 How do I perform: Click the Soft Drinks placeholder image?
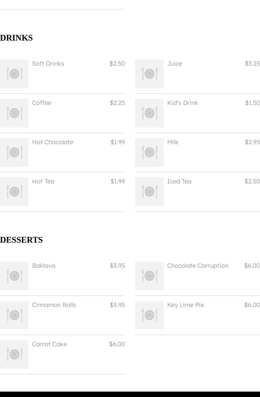click(14, 74)
